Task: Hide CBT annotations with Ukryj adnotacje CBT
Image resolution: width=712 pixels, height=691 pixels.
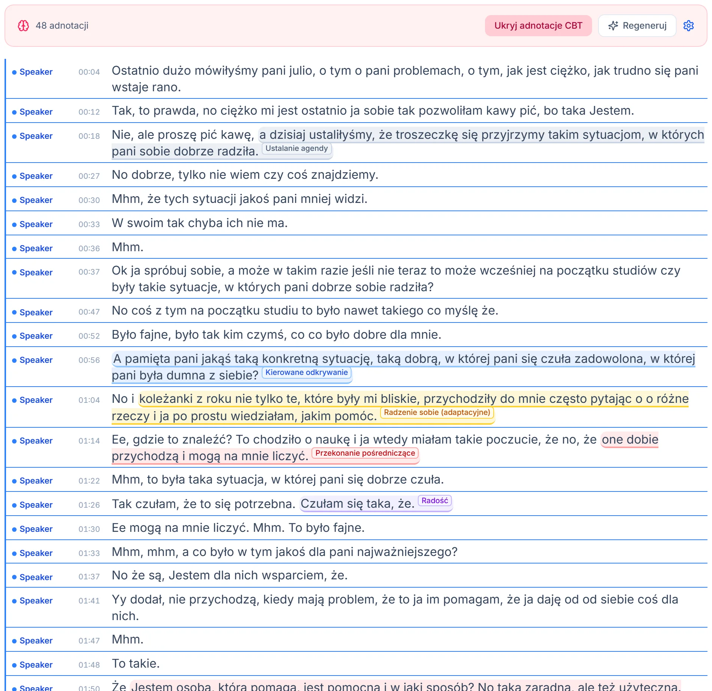Action: click(538, 26)
